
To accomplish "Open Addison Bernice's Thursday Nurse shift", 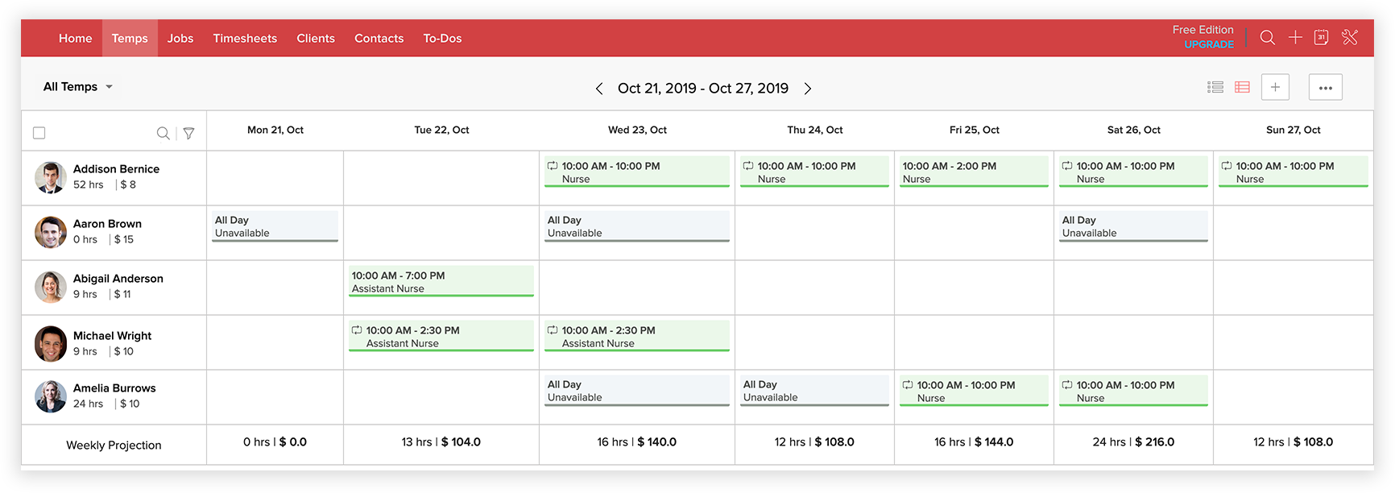I will (814, 172).
